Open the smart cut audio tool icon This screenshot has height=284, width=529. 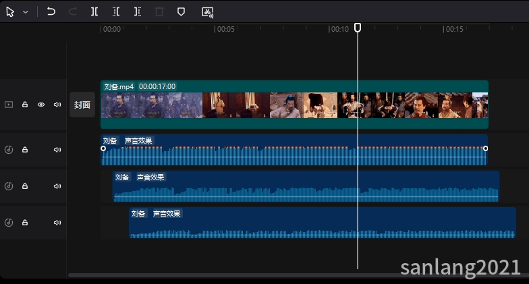(208, 12)
